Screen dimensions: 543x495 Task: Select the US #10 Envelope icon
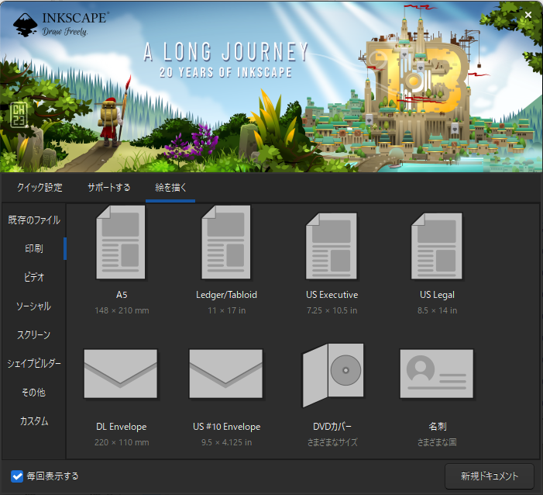point(226,378)
